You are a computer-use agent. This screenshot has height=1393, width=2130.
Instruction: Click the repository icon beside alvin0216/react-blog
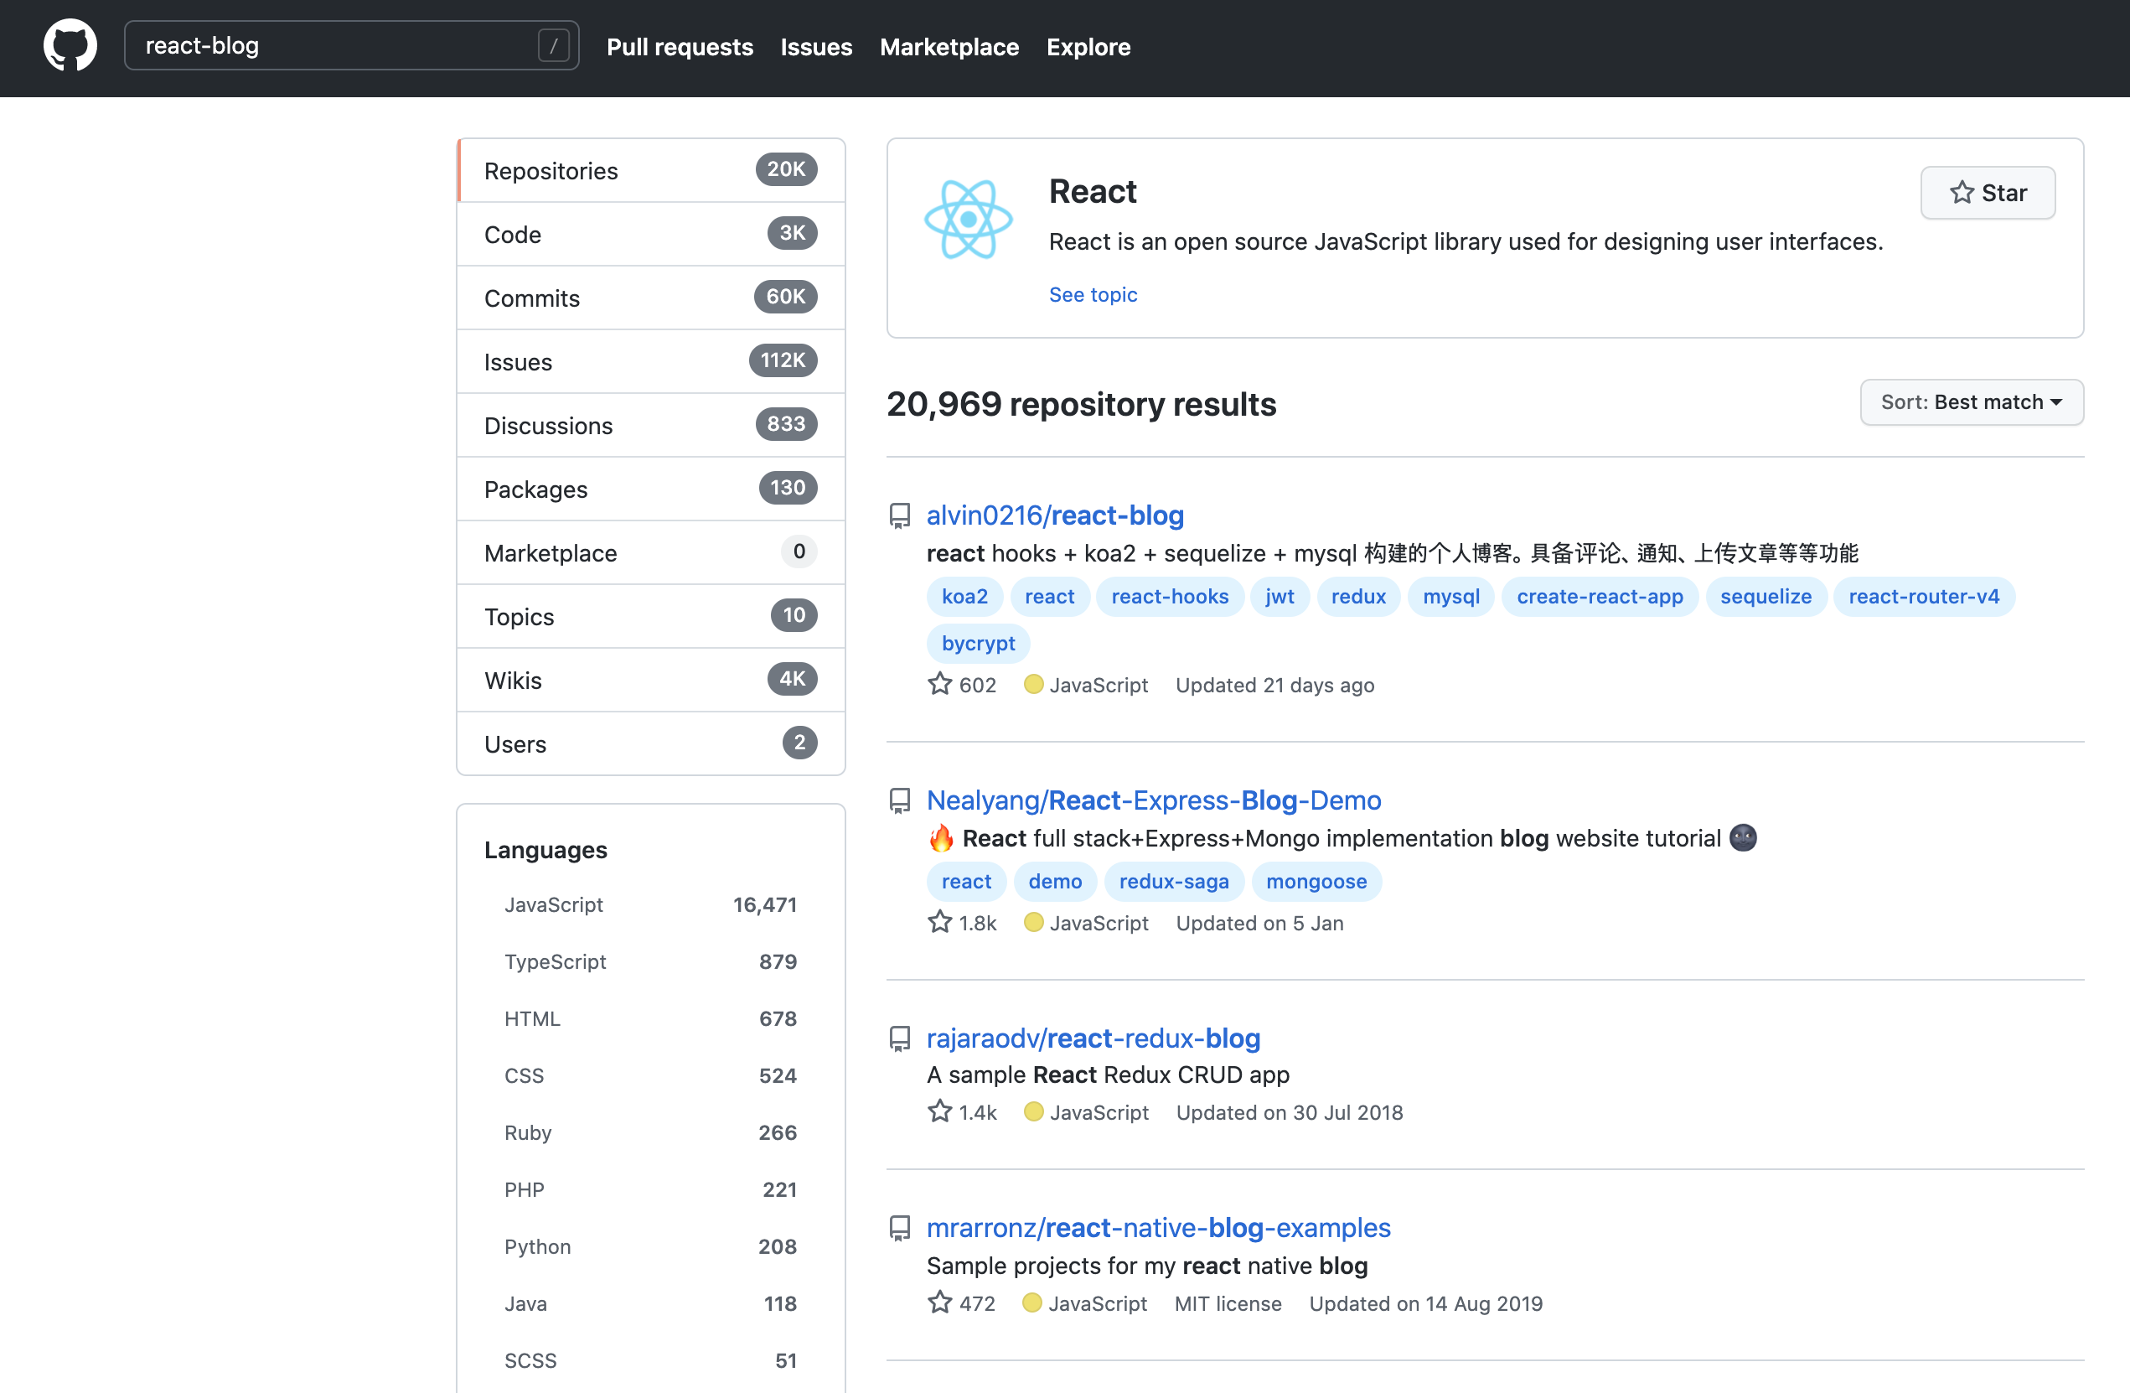click(x=899, y=515)
